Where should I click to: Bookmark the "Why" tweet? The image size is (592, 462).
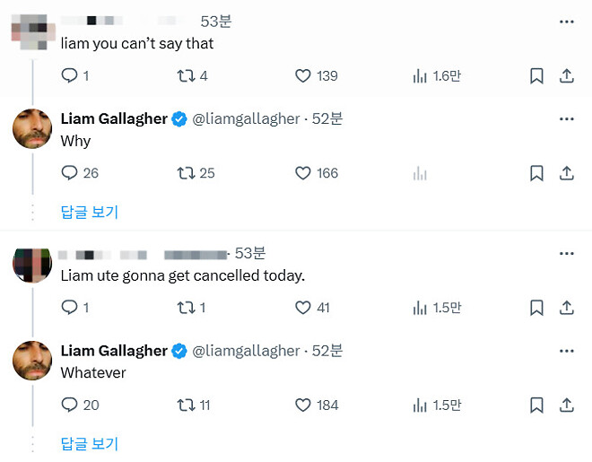pos(536,173)
